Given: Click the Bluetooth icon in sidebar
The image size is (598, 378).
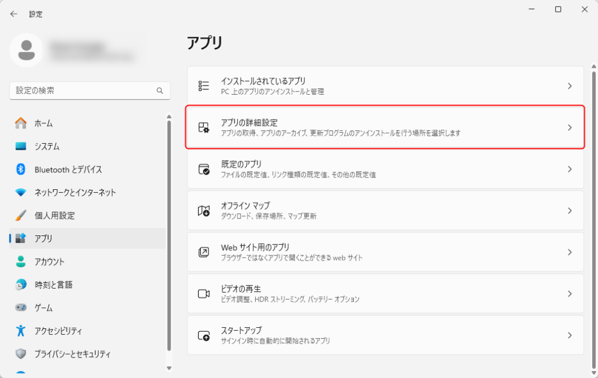Looking at the screenshot, I should coord(21,169).
